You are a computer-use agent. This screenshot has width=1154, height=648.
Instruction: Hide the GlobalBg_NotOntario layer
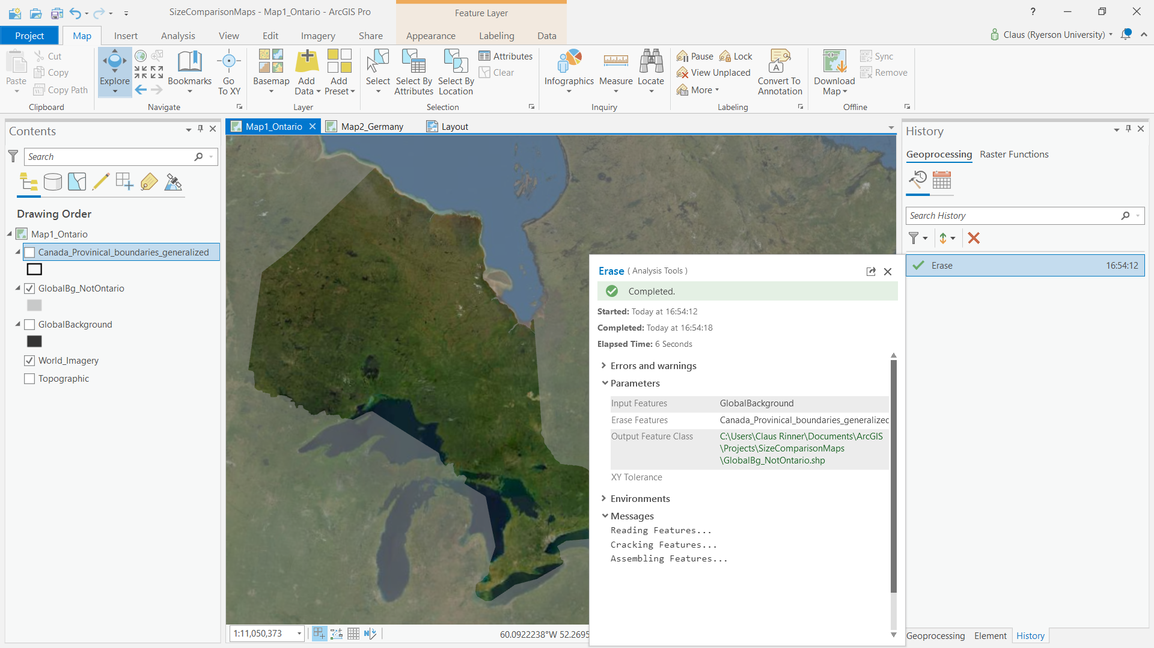(x=29, y=289)
